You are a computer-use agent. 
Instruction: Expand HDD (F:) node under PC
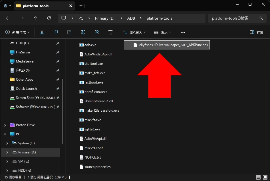pyautogui.click(x=7, y=170)
